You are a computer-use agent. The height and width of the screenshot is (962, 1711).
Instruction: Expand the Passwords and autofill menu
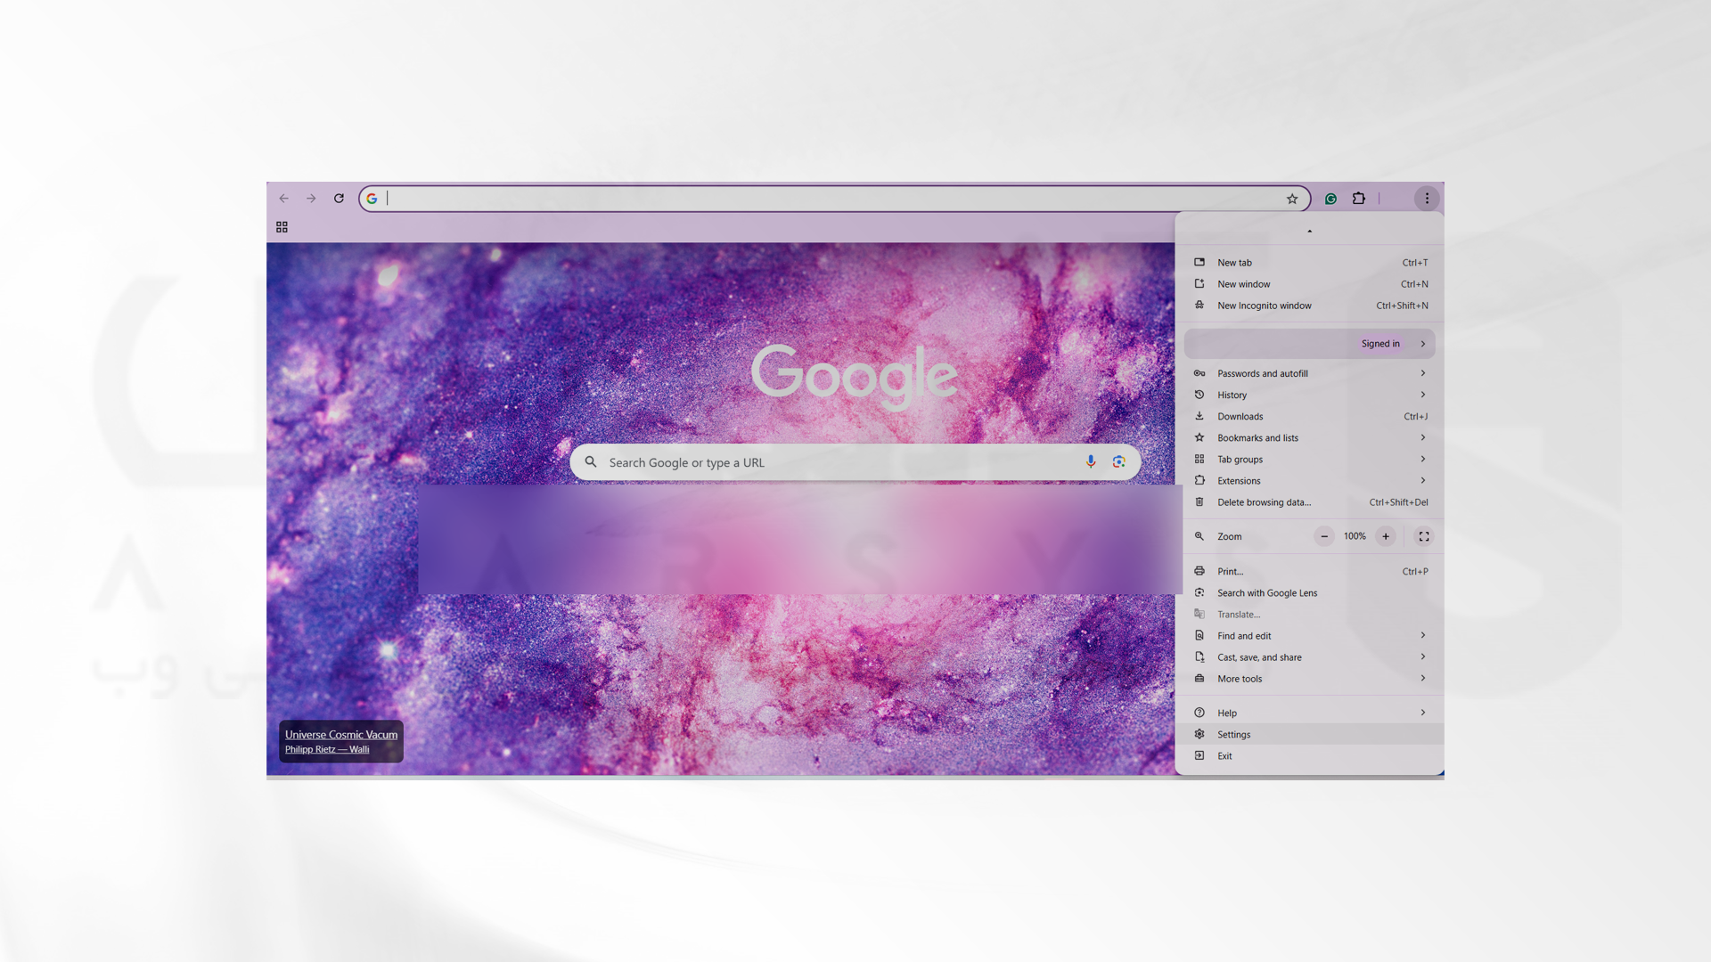click(x=1422, y=372)
